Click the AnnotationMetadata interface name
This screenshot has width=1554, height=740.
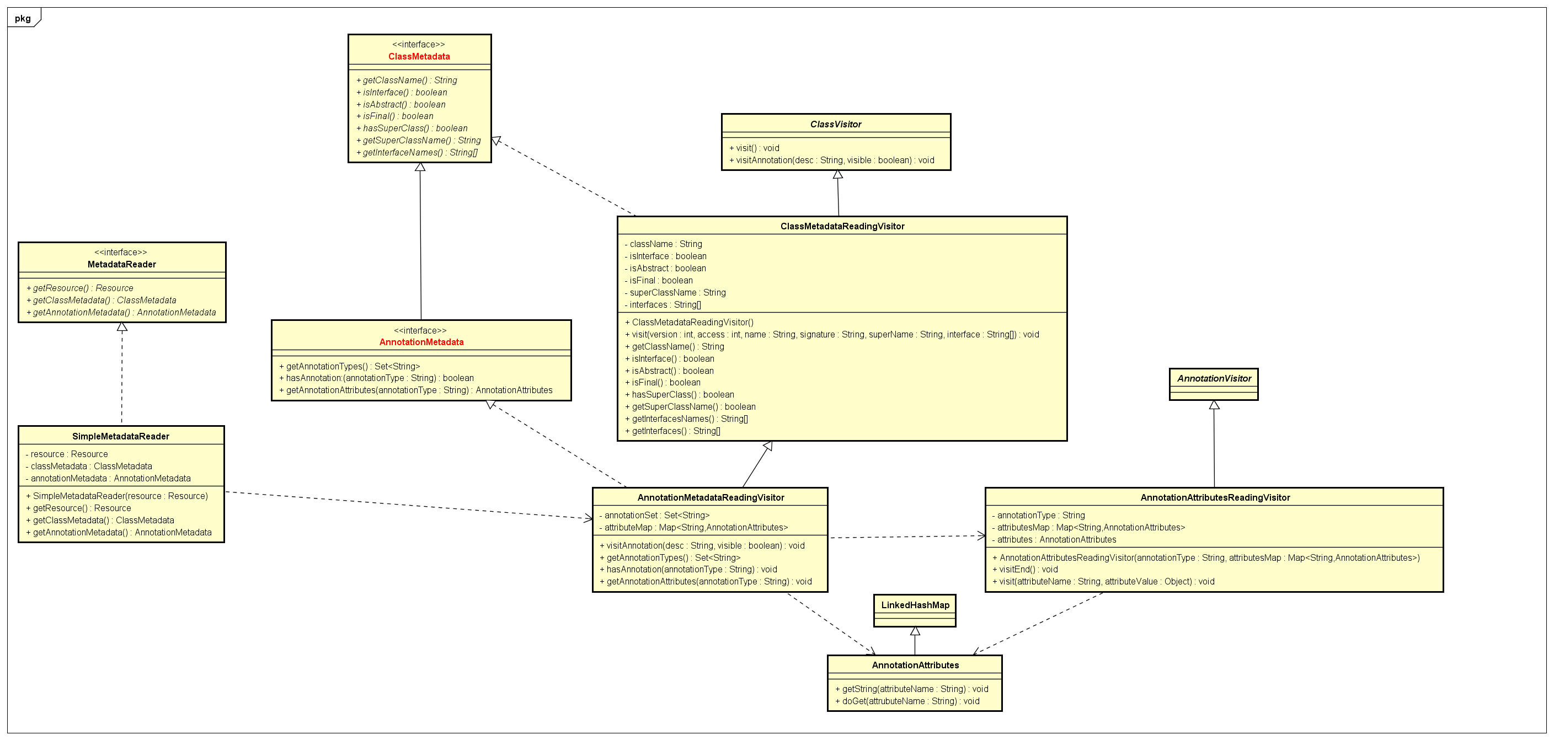(421, 342)
